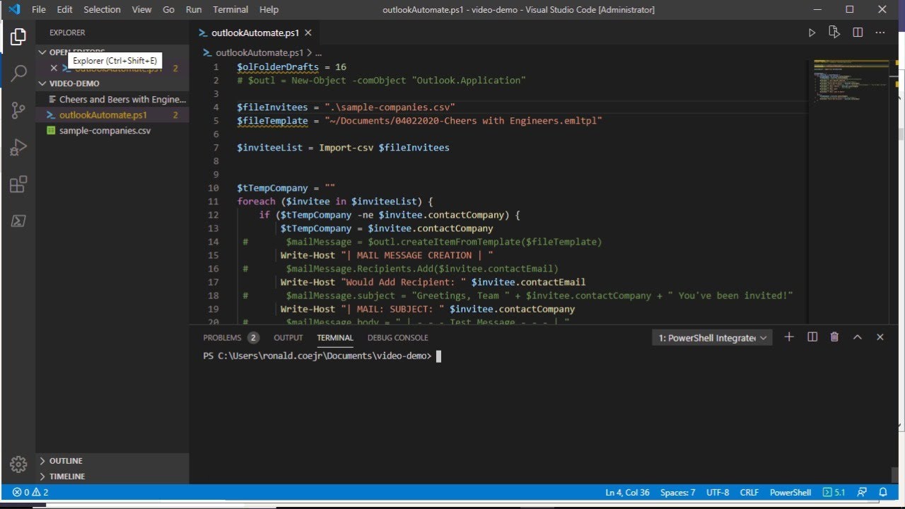Split the editor to the right
Image resolution: width=905 pixels, height=509 pixels.
tap(858, 33)
